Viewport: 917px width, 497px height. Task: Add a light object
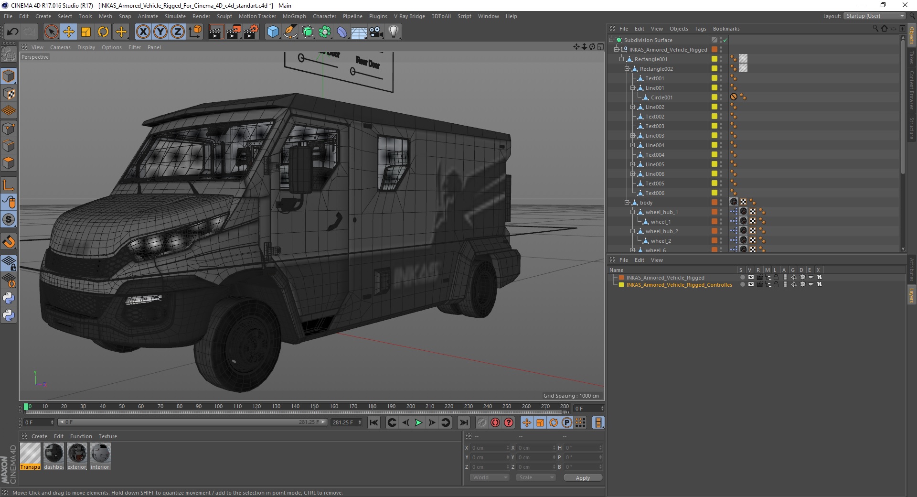(394, 32)
